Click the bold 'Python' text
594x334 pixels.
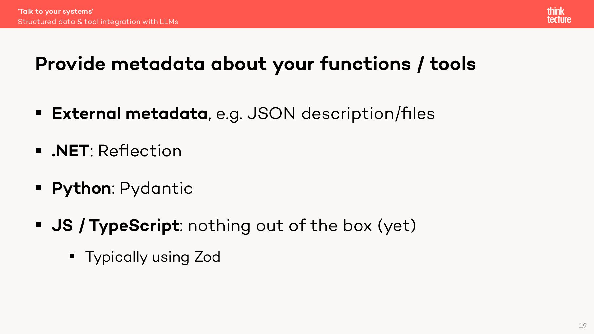(x=82, y=188)
